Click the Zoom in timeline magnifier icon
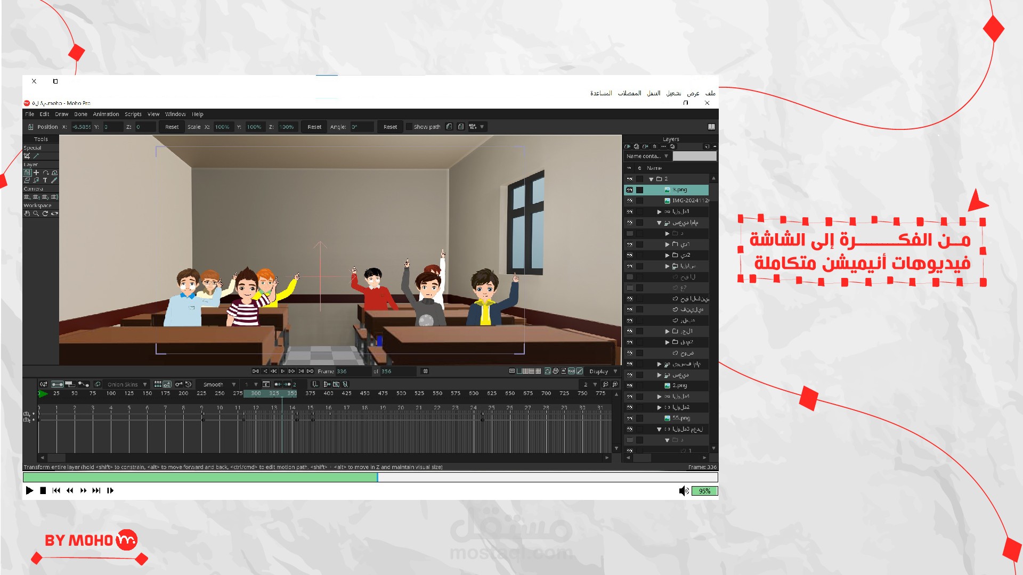This screenshot has width=1023, height=575. 615,384
